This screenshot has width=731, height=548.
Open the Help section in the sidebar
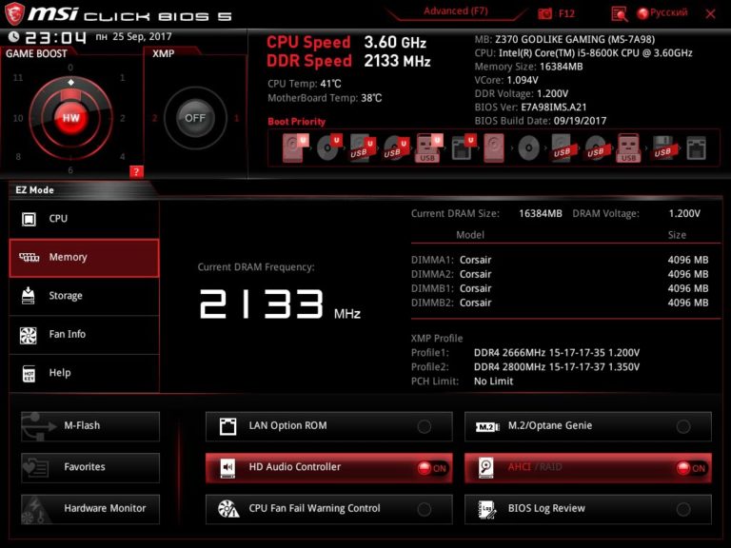(x=85, y=373)
